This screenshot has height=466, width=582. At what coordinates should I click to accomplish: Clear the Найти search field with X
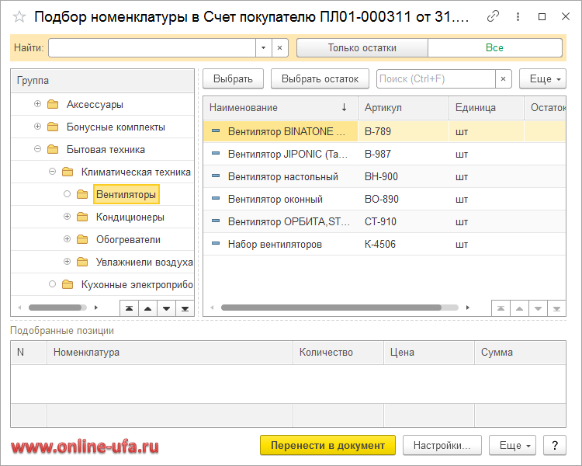point(280,48)
